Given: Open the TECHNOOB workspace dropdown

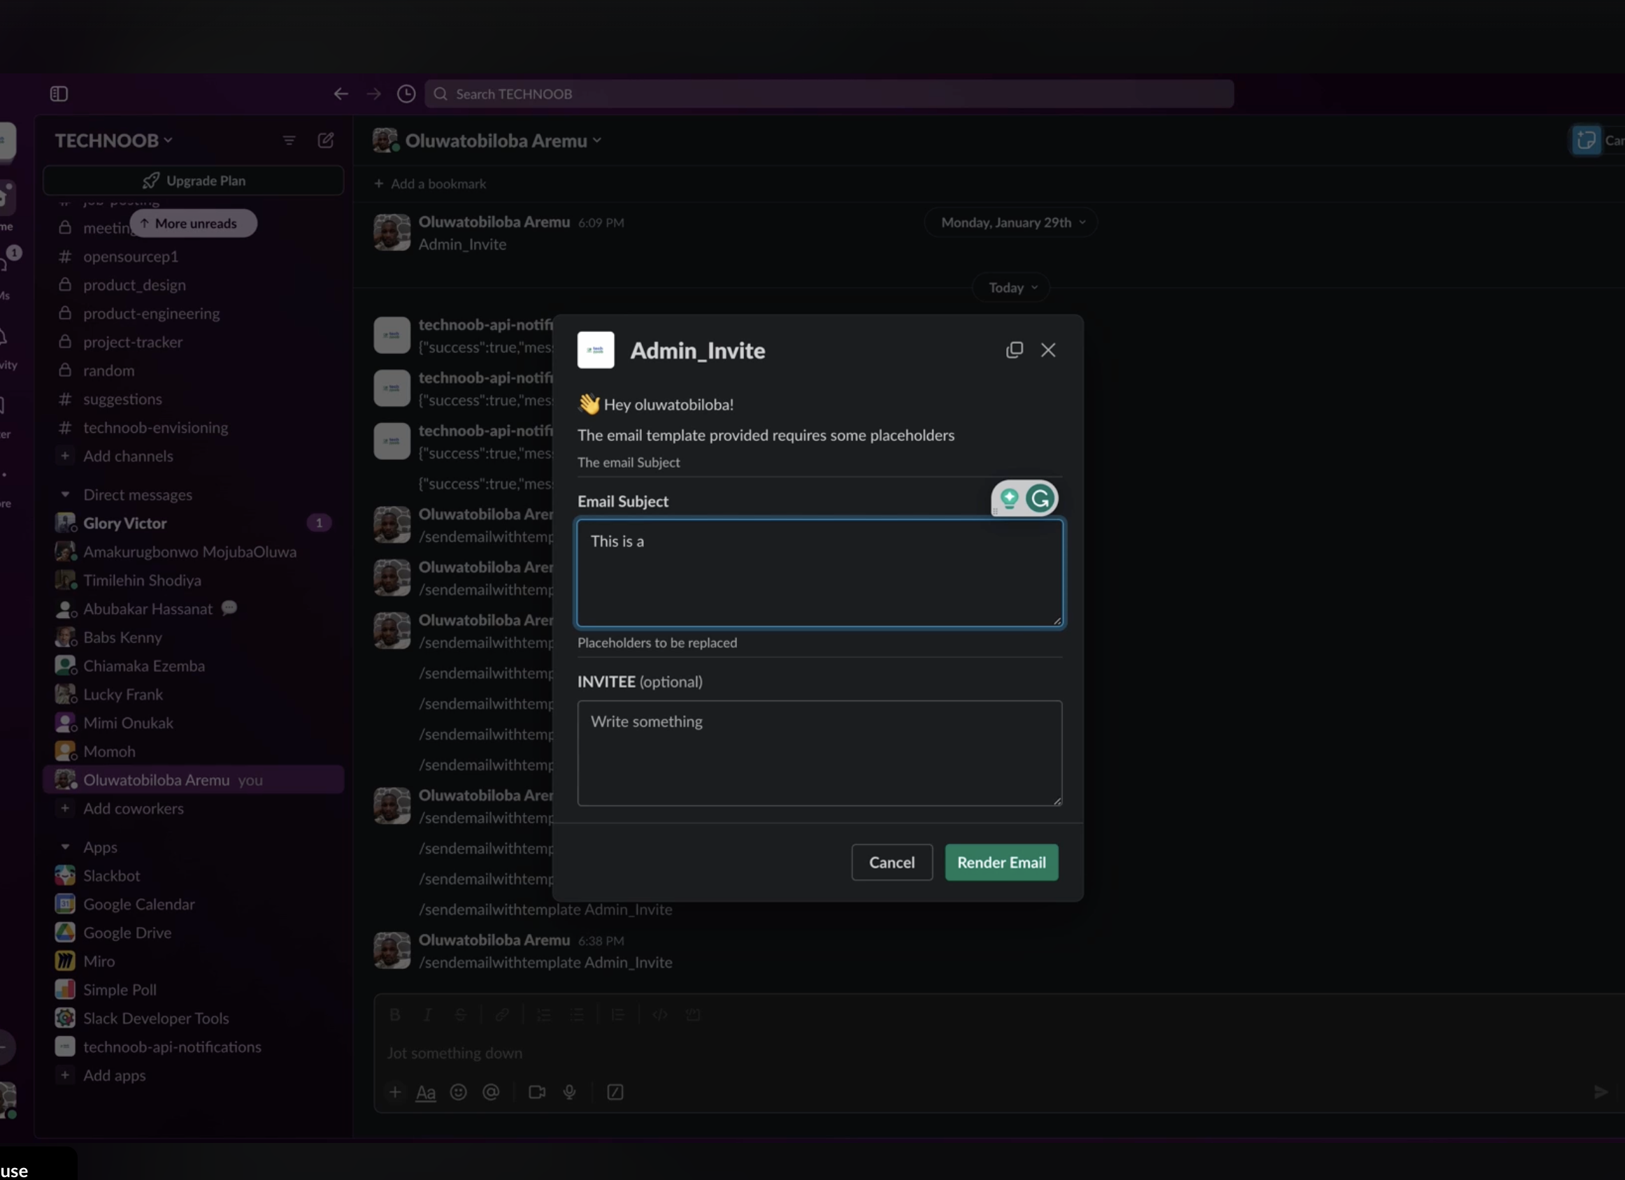Looking at the screenshot, I should click(x=114, y=141).
